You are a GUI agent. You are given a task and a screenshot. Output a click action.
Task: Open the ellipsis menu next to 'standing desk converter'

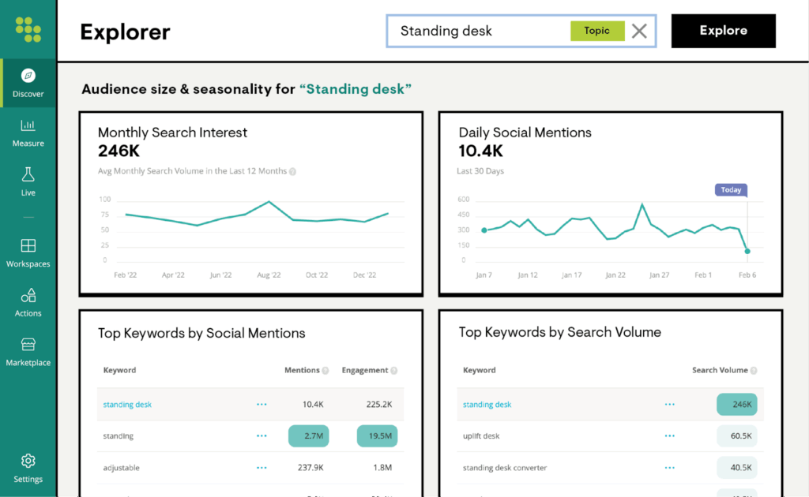point(669,467)
